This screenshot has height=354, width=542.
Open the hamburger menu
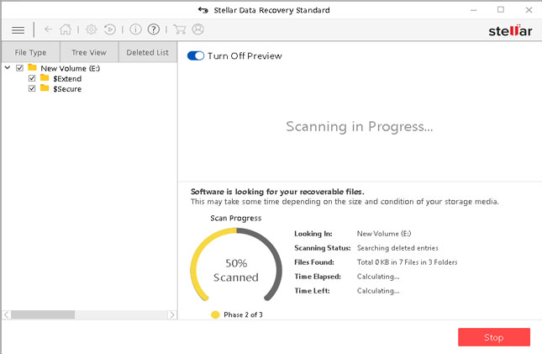point(18,30)
